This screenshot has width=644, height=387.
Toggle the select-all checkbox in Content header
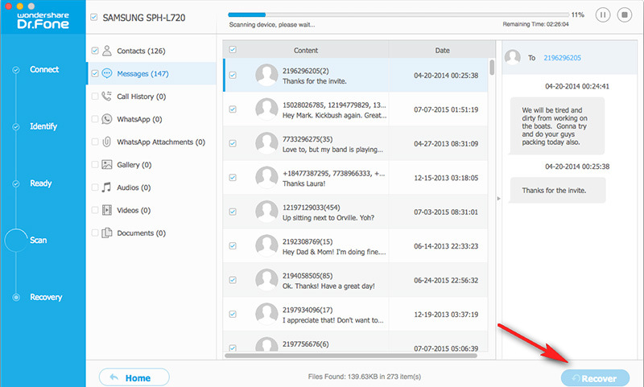pyautogui.click(x=233, y=50)
